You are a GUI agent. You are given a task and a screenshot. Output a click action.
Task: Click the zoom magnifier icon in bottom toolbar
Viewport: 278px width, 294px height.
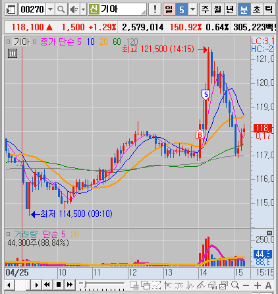click(235, 285)
